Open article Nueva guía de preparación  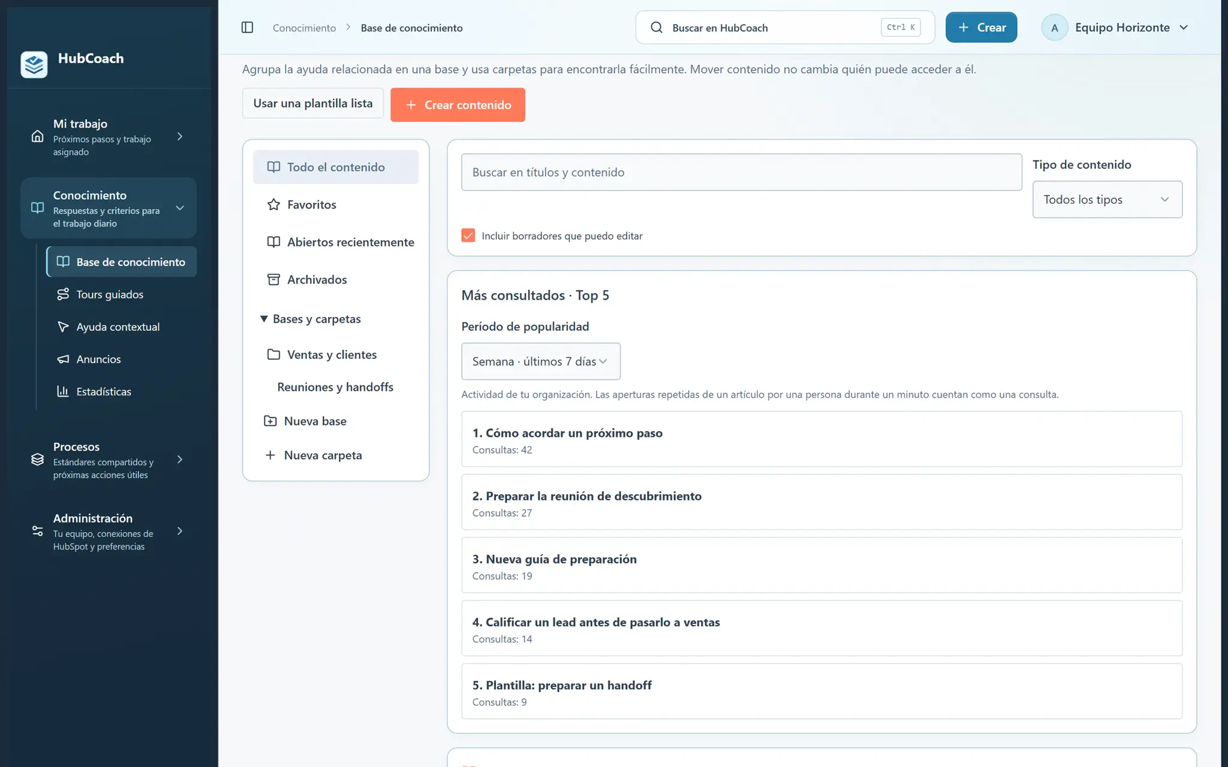coord(821,565)
